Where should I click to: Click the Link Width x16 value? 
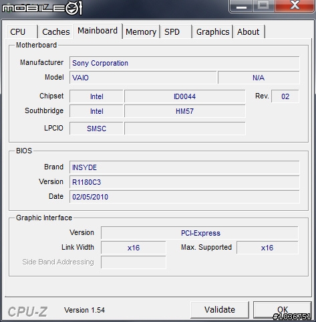click(134, 248)
